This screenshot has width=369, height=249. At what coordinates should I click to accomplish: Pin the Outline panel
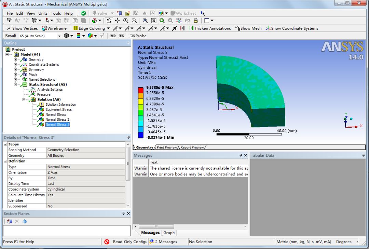coord(128,43)
